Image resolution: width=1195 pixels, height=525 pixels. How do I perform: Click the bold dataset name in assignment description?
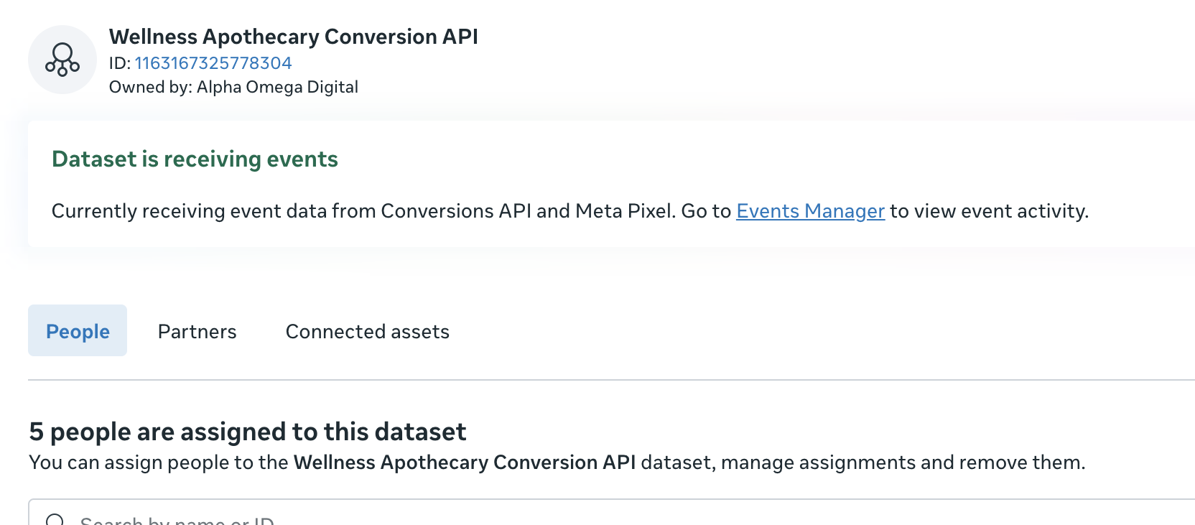point(464,463)
